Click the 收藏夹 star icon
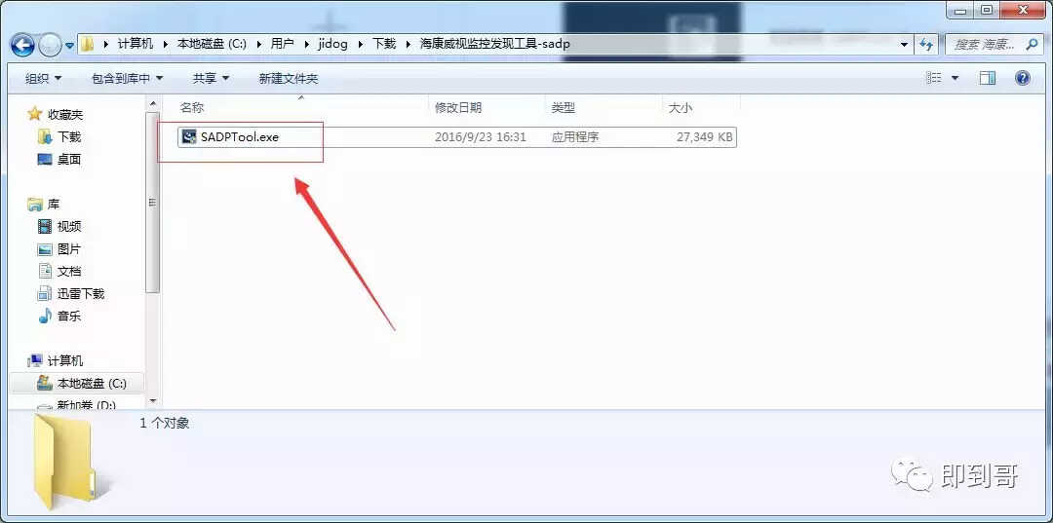Viewport: 1053px width, 523px height. click(35, 114)
